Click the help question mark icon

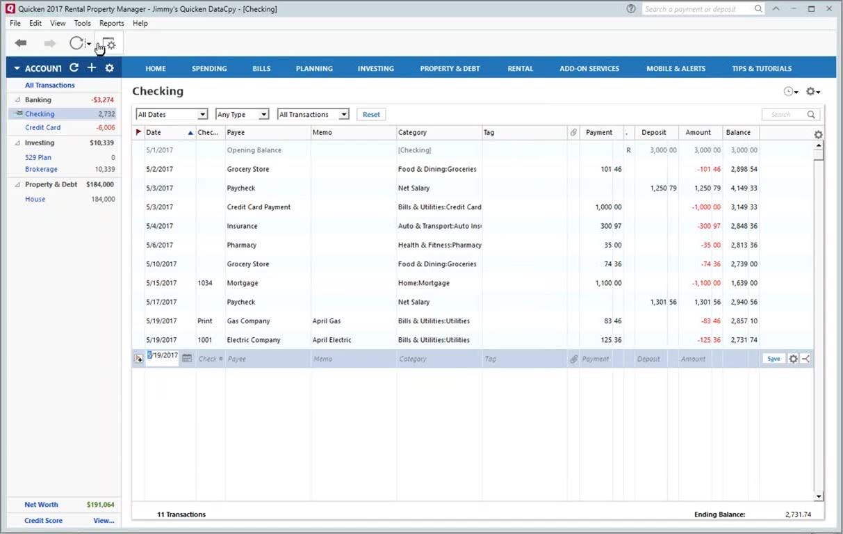pos(631,9)
